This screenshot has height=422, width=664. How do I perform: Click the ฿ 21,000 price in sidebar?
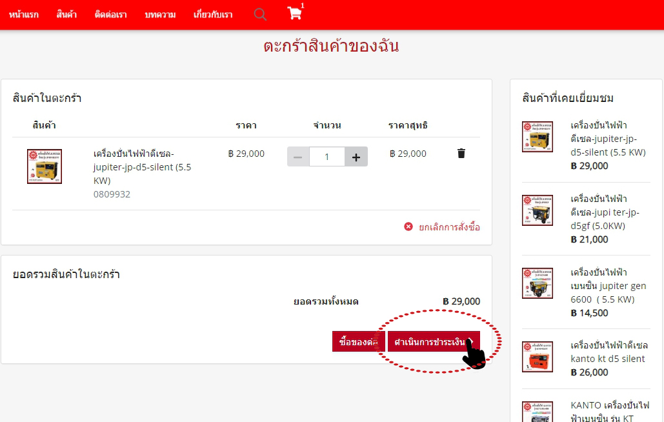click(x=589, y=239)
